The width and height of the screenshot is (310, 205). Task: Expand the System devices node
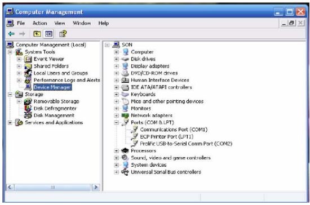117,165
